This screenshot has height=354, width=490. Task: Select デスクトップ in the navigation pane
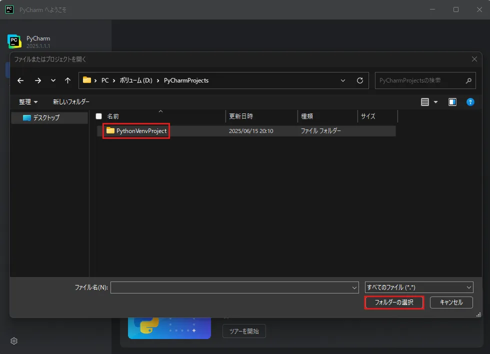[x=50, y=118]
